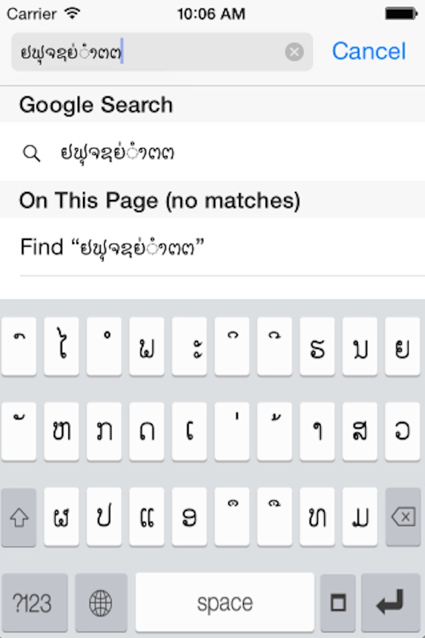Viewport: 425px width, 638px height.
Task: Open the numbers keyboard with ?123
Action: click(x=34, y=602)
